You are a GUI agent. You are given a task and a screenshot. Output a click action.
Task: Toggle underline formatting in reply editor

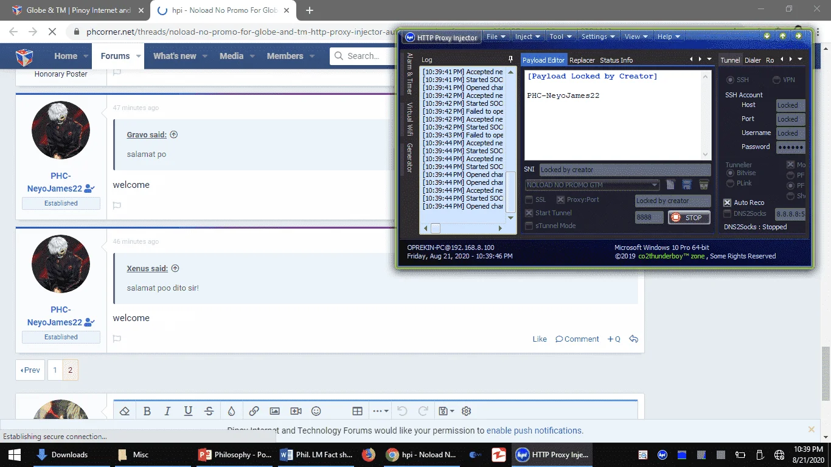pyautogui.click(x=189, y=411)
